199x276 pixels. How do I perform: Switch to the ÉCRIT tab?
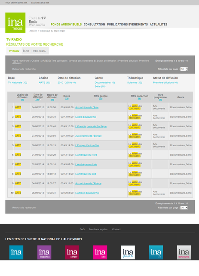coord(26,51)
